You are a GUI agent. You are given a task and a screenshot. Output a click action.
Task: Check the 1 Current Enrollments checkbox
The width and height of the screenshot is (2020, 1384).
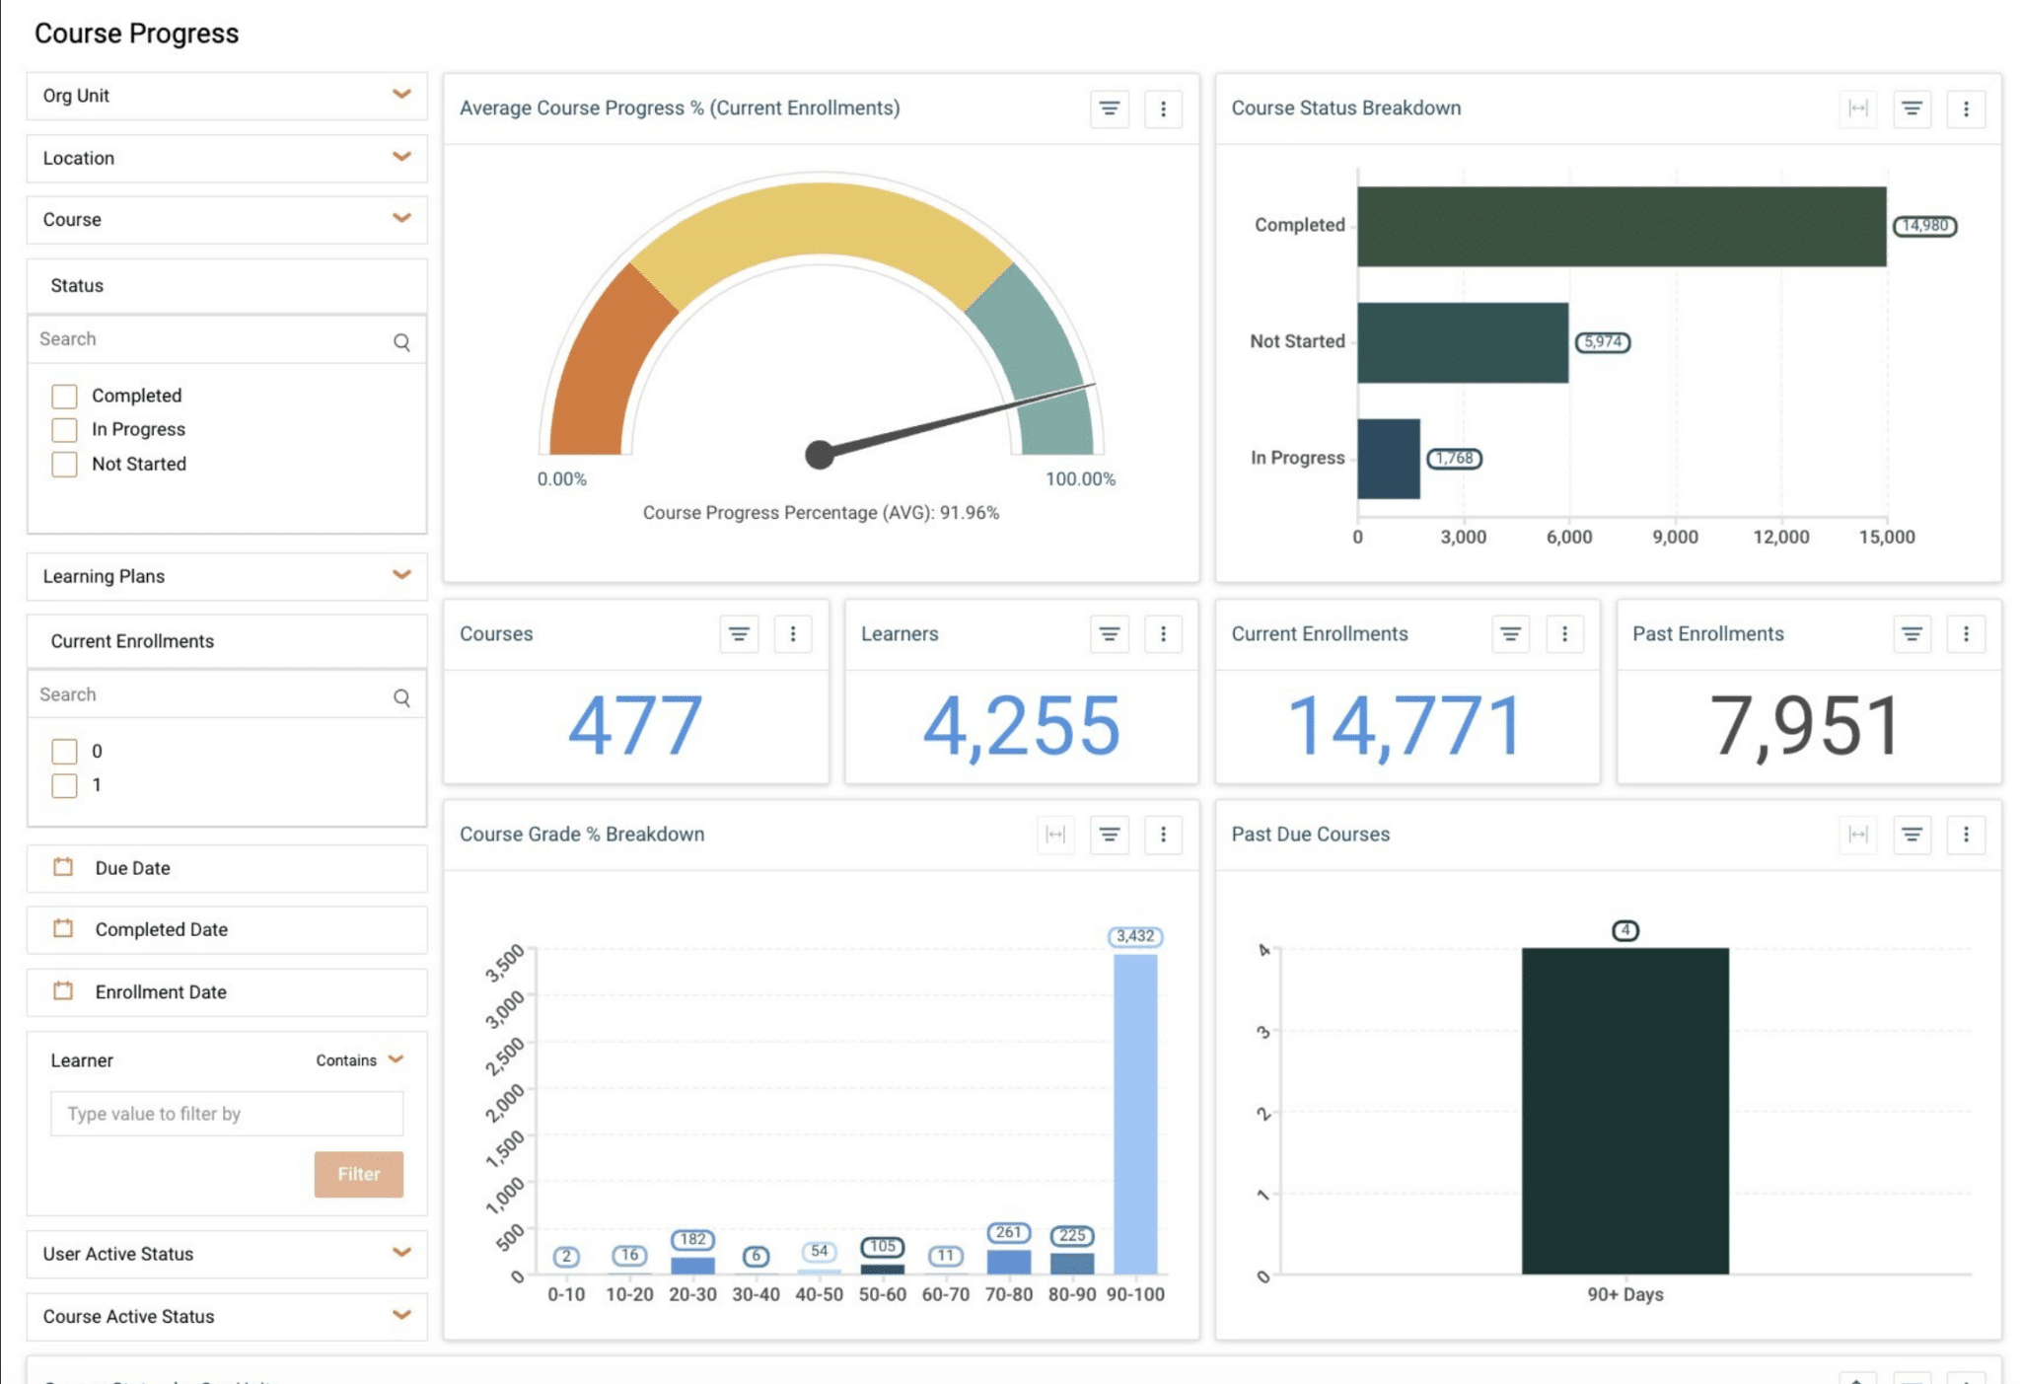pyautogui.click(x=64, y=785)
